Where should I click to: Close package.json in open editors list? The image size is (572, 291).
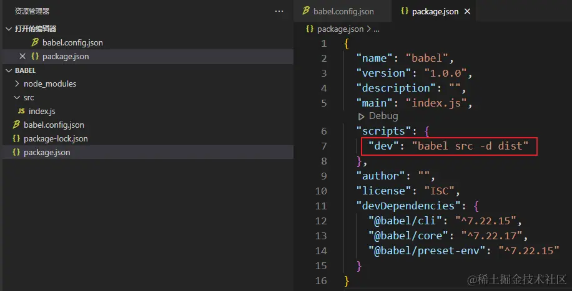tap(22, 57)
